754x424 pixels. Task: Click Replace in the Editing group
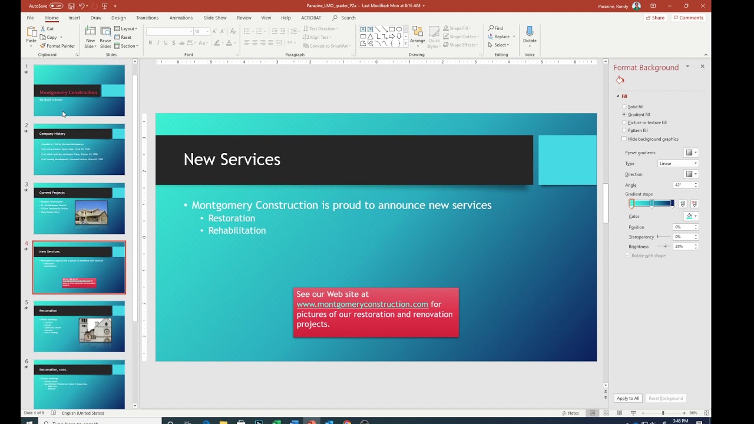500,37
